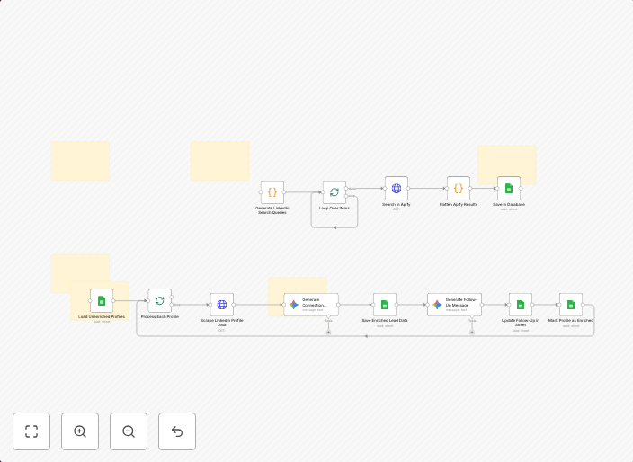The width and height of the screenshot is (633, 462).
Task: Fit the workflow to view
Action: click(x=31, y=431)
